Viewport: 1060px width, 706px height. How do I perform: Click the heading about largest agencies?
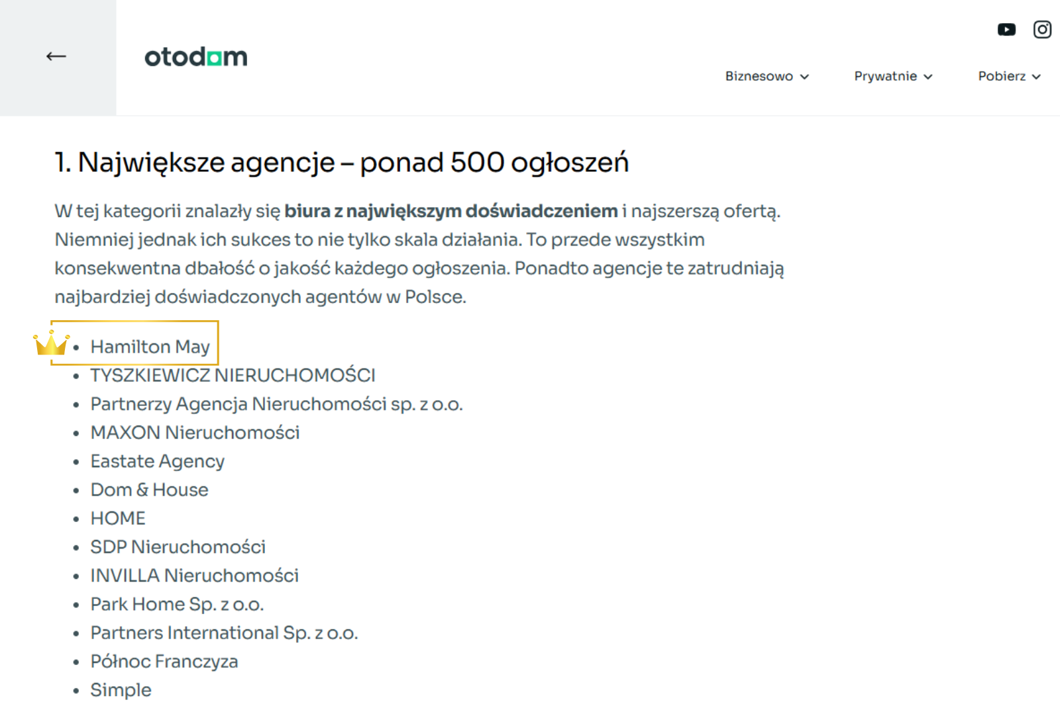[x=342, y=162]
